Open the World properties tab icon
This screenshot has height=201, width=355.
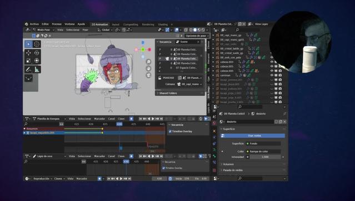tap(214, 124)
